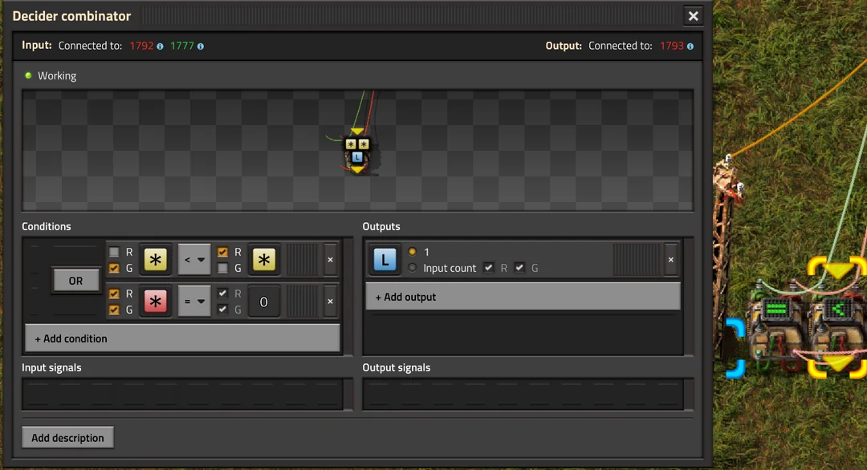Toggle the OR logic button
This screenshot has height=470, width=867.
[75, 281]
